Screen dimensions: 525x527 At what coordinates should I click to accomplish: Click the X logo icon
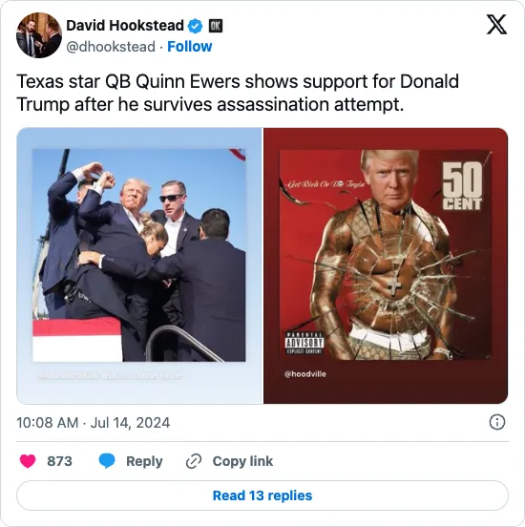(496, 24)
